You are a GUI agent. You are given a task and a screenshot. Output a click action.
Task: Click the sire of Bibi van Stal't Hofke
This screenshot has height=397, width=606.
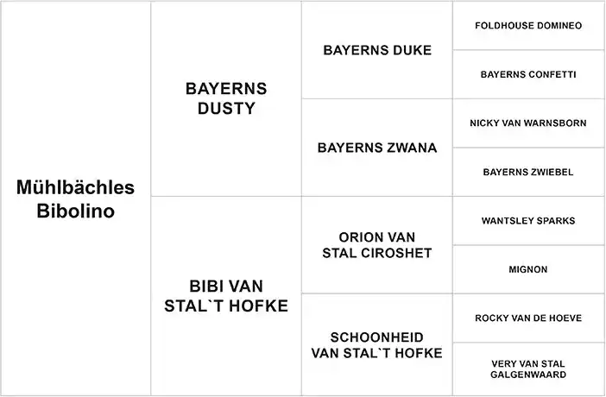point(377,244)
